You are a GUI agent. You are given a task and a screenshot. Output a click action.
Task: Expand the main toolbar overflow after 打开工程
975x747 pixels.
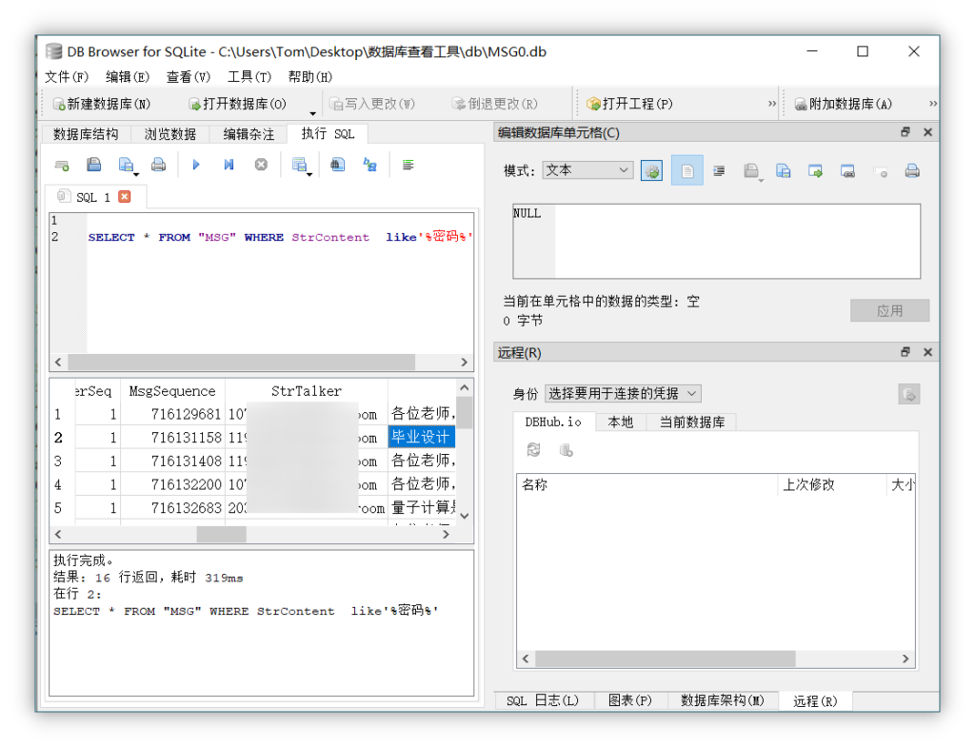coord(771,103)
